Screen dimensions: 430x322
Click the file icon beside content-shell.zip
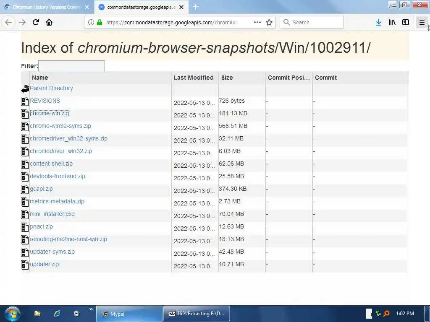point(25,164)
